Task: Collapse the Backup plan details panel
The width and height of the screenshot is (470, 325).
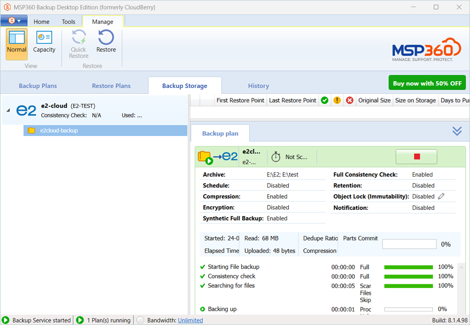Action: tap(457, 131)
